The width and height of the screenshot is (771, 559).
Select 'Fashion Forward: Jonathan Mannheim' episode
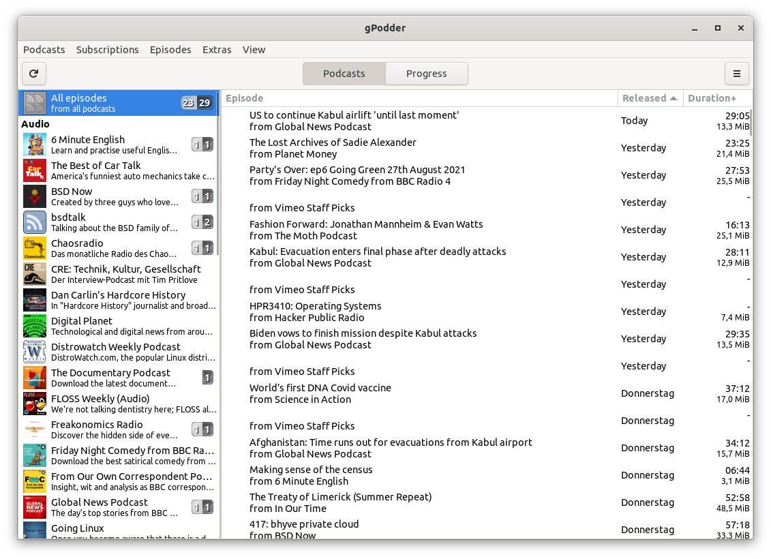(x=487, y=230)
